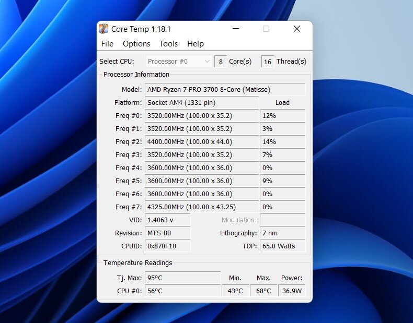This screenshot has height=323, width=413.
Task: Click the 7% load value for core #3
Action: pyautogui.click(x=283, y=155)
